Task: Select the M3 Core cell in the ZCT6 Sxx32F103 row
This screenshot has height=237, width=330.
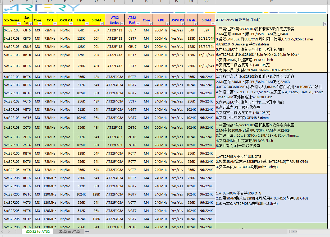Action: tap(38, 127)
